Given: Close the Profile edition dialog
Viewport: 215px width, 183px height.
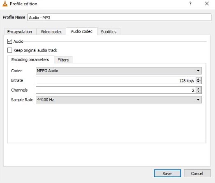Looking at the screenshot, I should 207,4.
